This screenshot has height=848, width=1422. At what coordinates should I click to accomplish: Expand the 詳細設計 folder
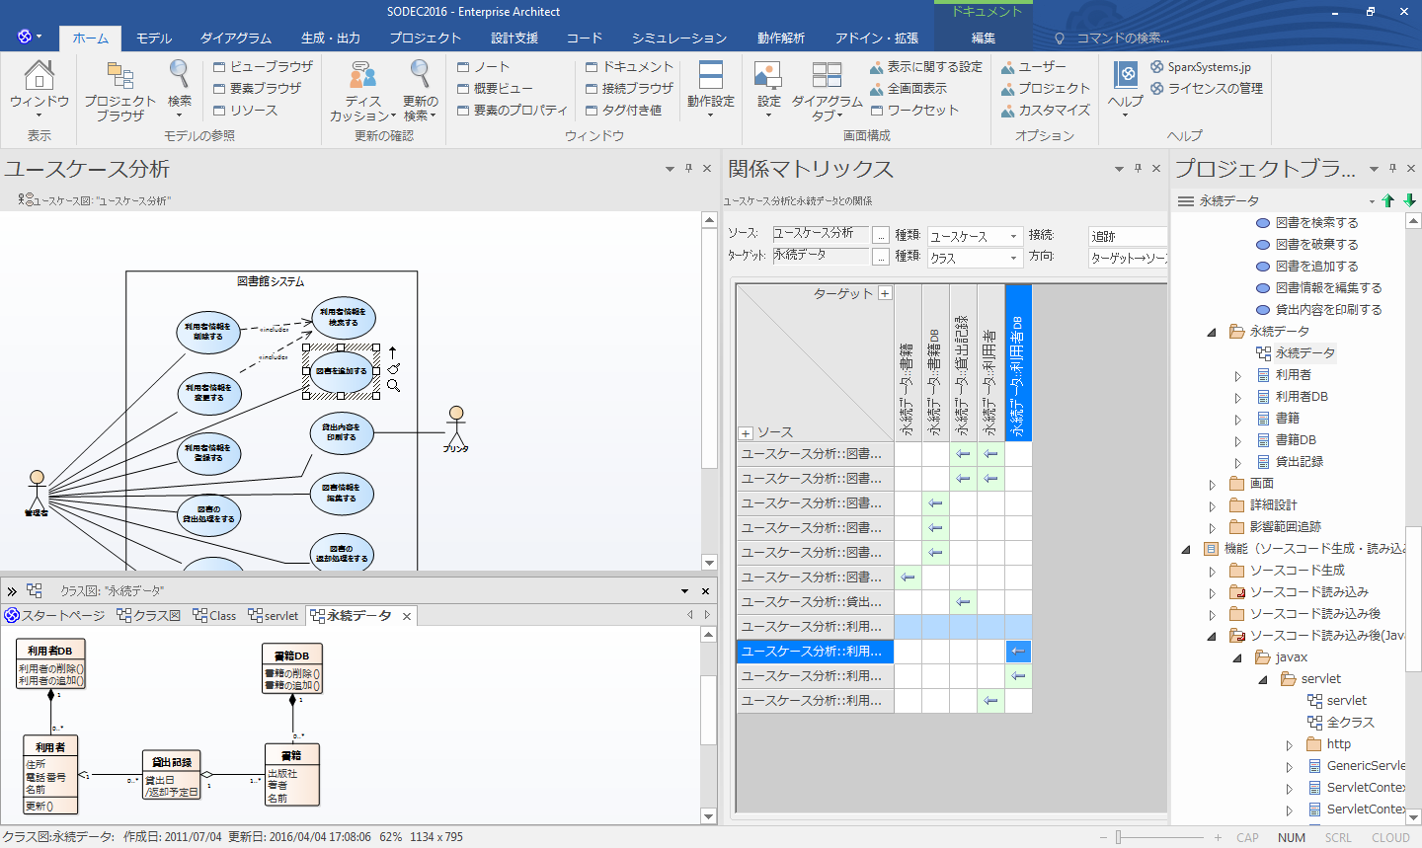tap(1212, 505)
